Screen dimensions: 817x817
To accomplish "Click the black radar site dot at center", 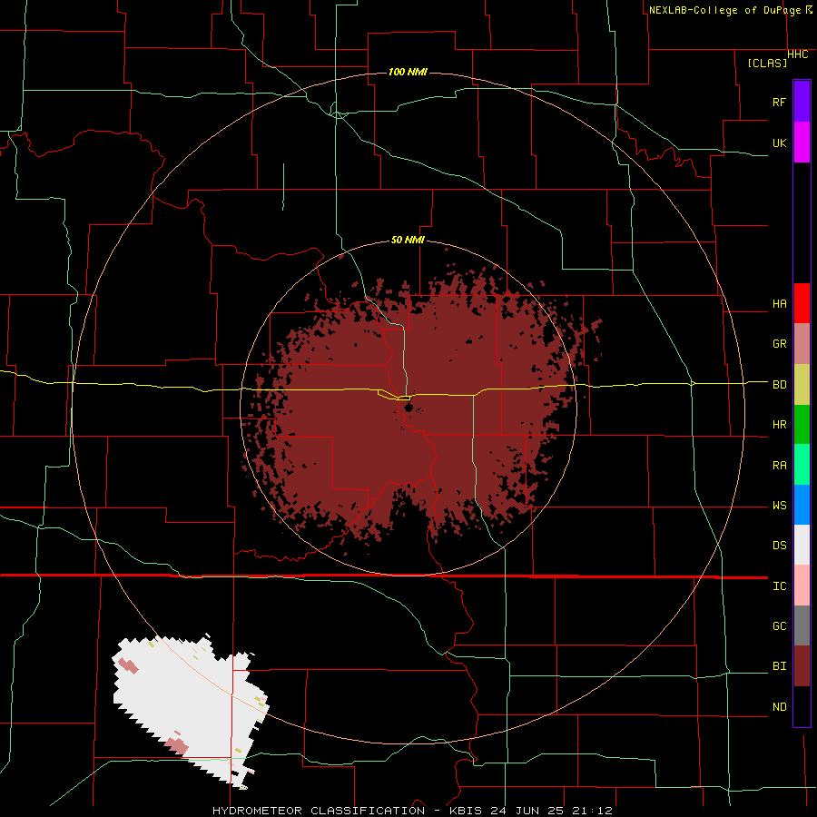I will [408, 406].
